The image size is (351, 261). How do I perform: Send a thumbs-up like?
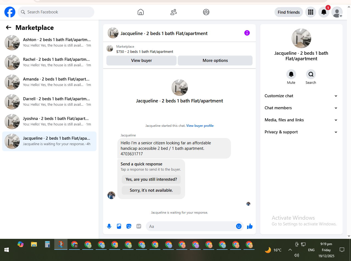pyautogui.click(x=250, y=226)
